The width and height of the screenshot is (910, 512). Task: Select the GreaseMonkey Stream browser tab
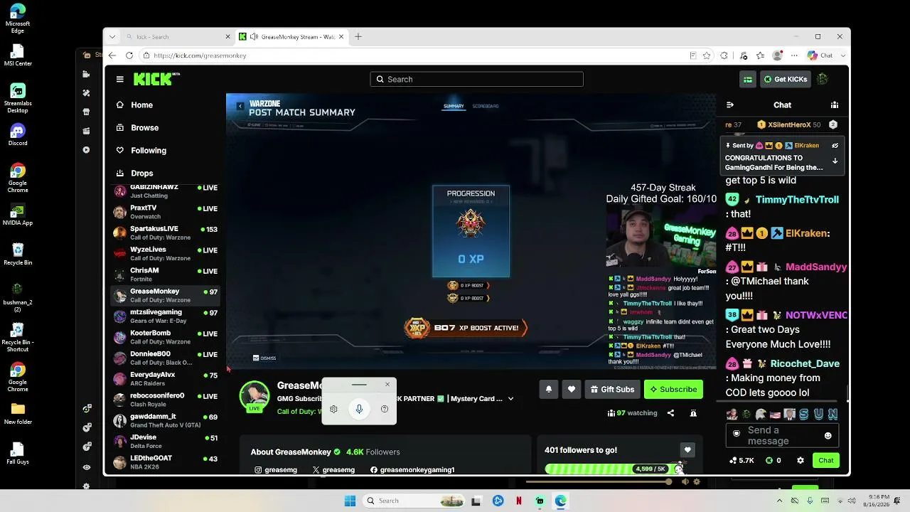pyautogui.click(x=291, y=37)
